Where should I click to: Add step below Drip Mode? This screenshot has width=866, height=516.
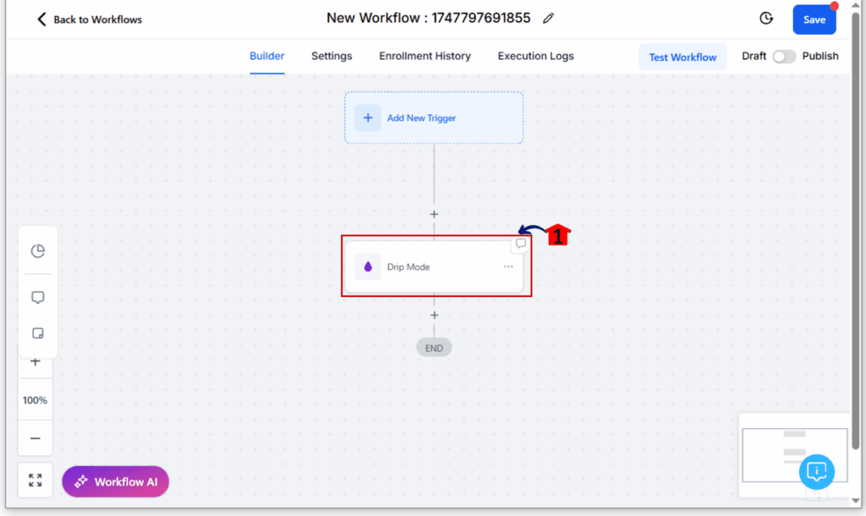[434, 315]
